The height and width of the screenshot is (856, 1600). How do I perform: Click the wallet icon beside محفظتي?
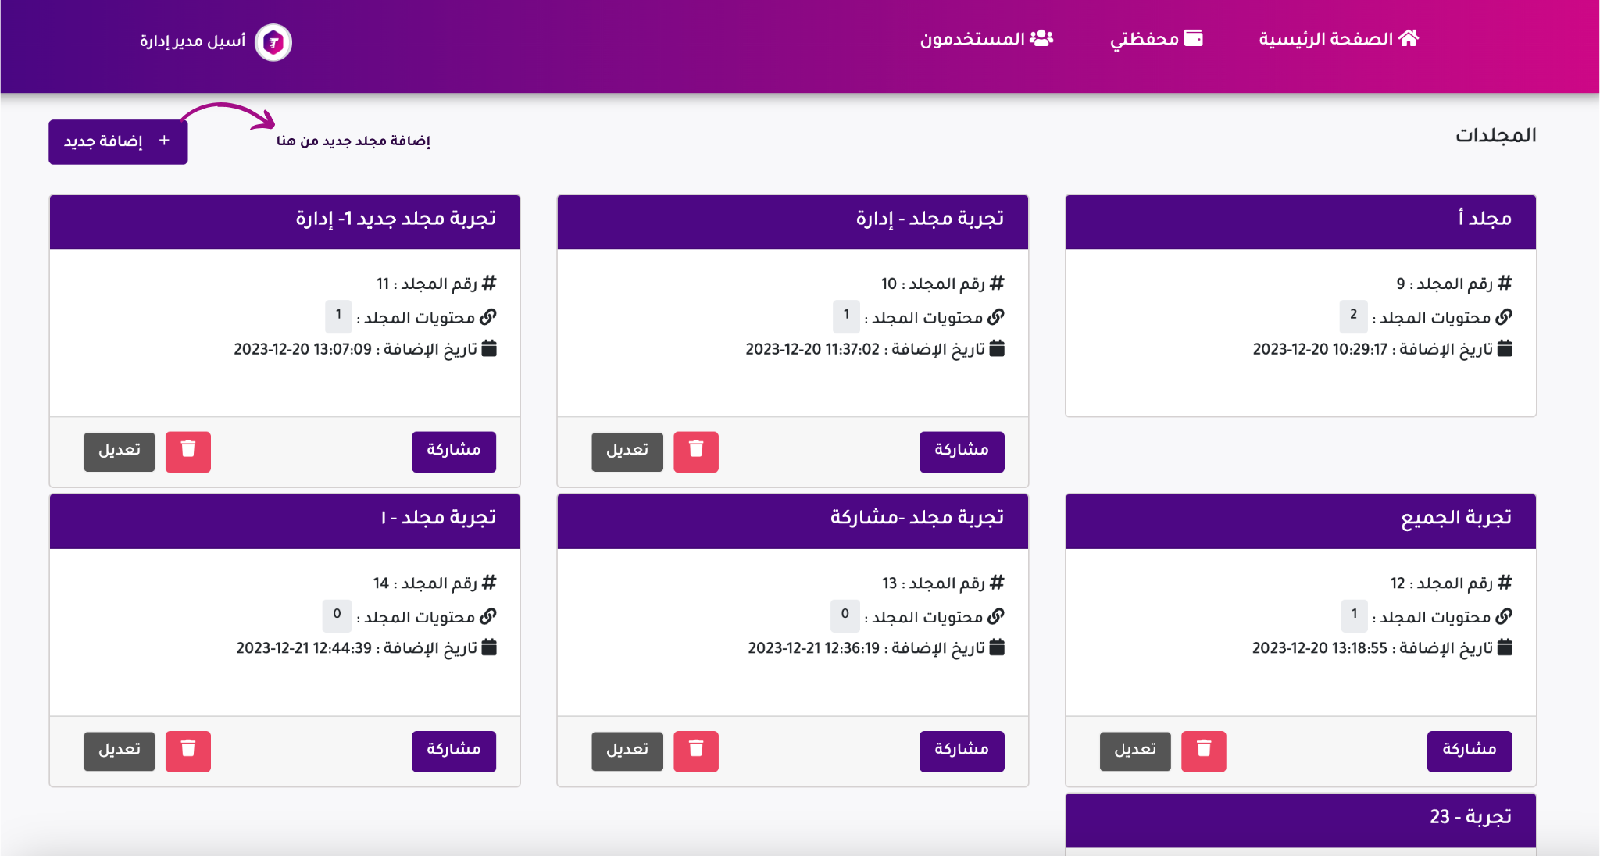1193,38
